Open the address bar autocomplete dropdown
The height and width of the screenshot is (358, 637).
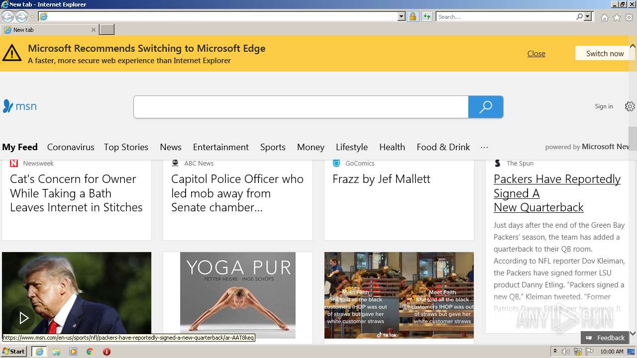(402, 17)
